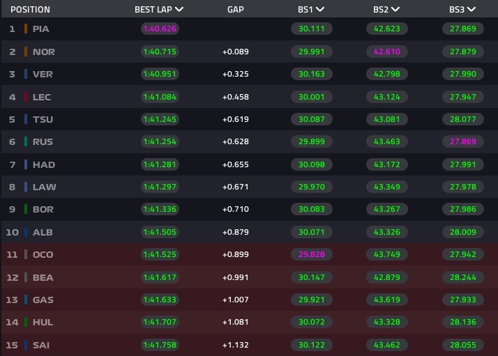
Task: Expand the BEST LAP sort chevron
Action: [179, 9]
